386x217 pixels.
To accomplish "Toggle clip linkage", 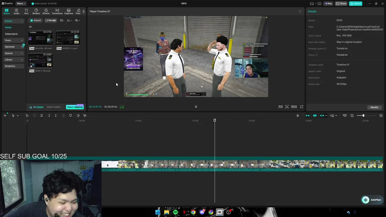I will (x=322, y=116).
